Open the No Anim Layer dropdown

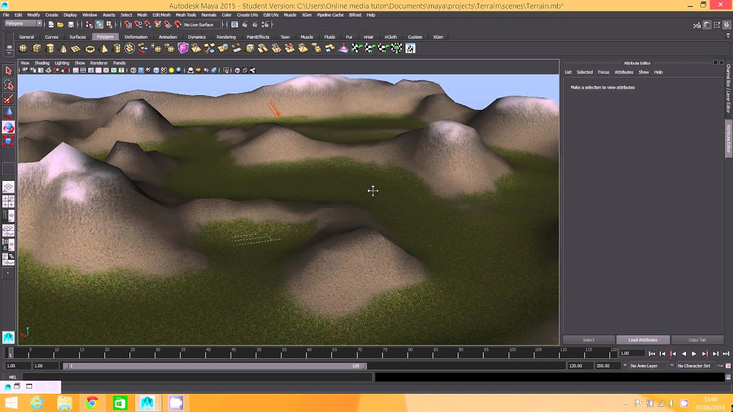tap(648, 366)
